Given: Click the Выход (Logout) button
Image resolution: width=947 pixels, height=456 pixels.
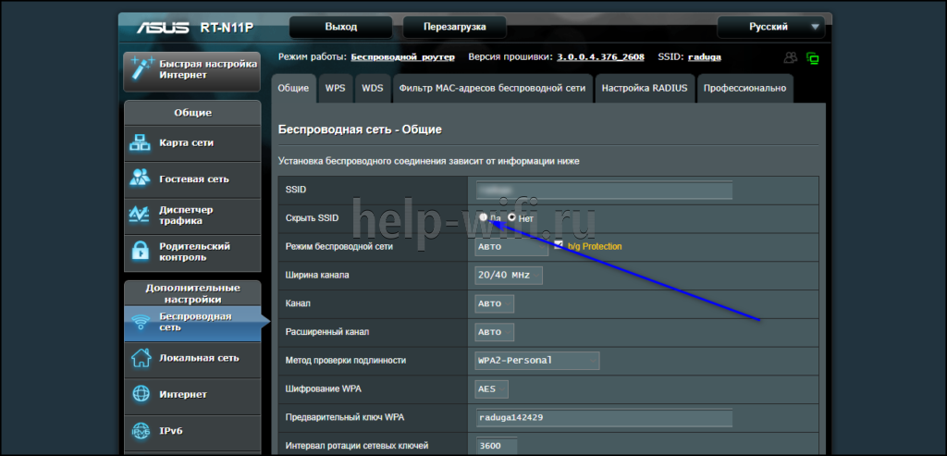Looking at the screenshot, I should coord(341,27).
